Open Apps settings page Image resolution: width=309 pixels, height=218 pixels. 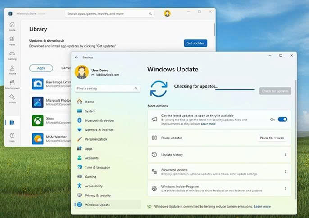107,148
